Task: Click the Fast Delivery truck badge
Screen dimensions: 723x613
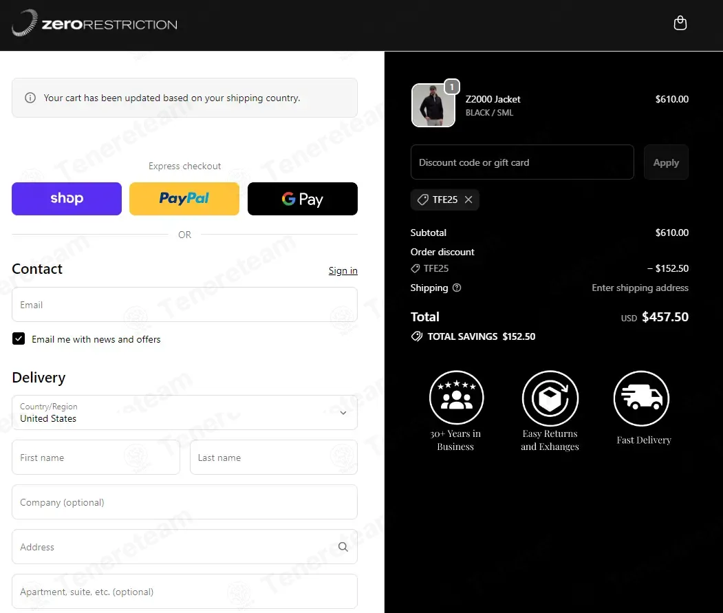Action: (643, 408)
